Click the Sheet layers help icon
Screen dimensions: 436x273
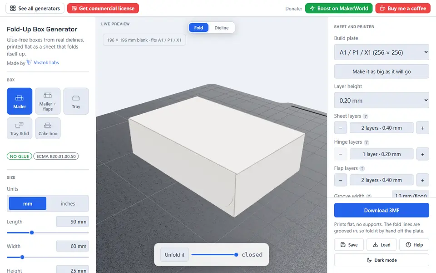(x=366, y=116)
